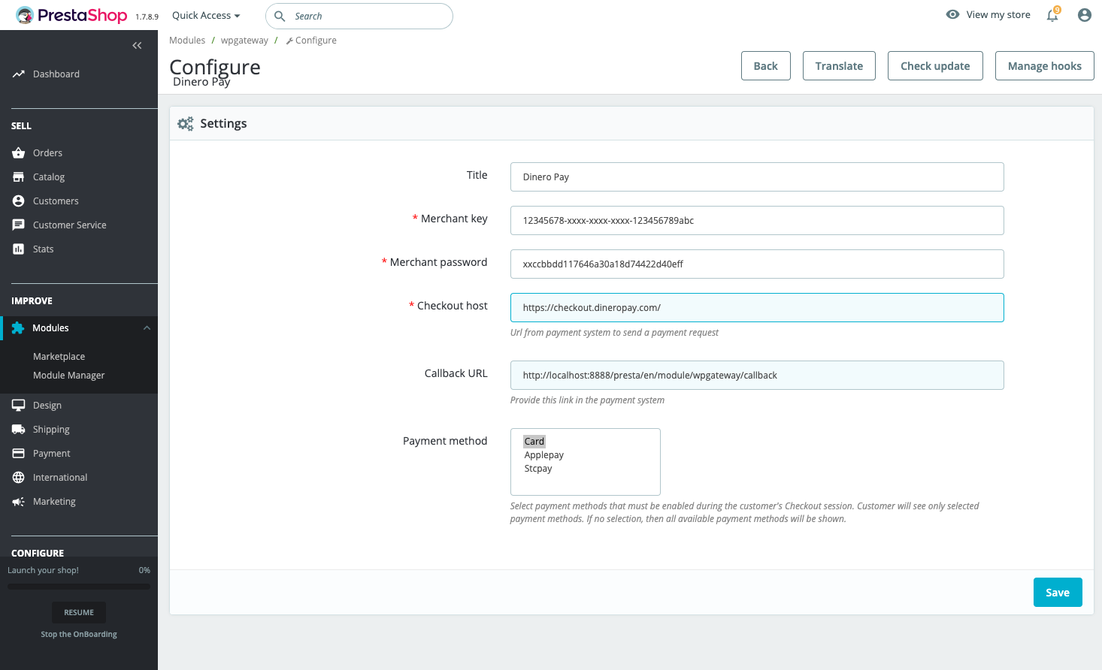Image resolution: width=1102 pixels, height=670 pixels.
Task: Click the Design monitor icon
Action: pos(19,406)
